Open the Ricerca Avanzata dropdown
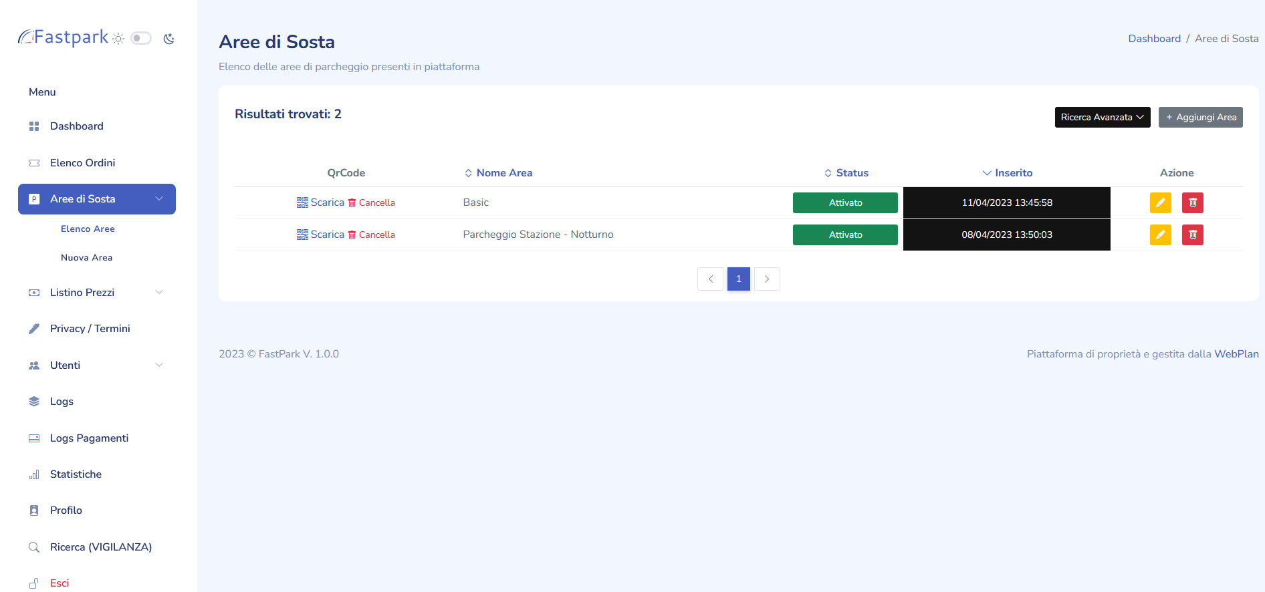The height and width of the screenshot is (592, 1265). coord(1103,117)
